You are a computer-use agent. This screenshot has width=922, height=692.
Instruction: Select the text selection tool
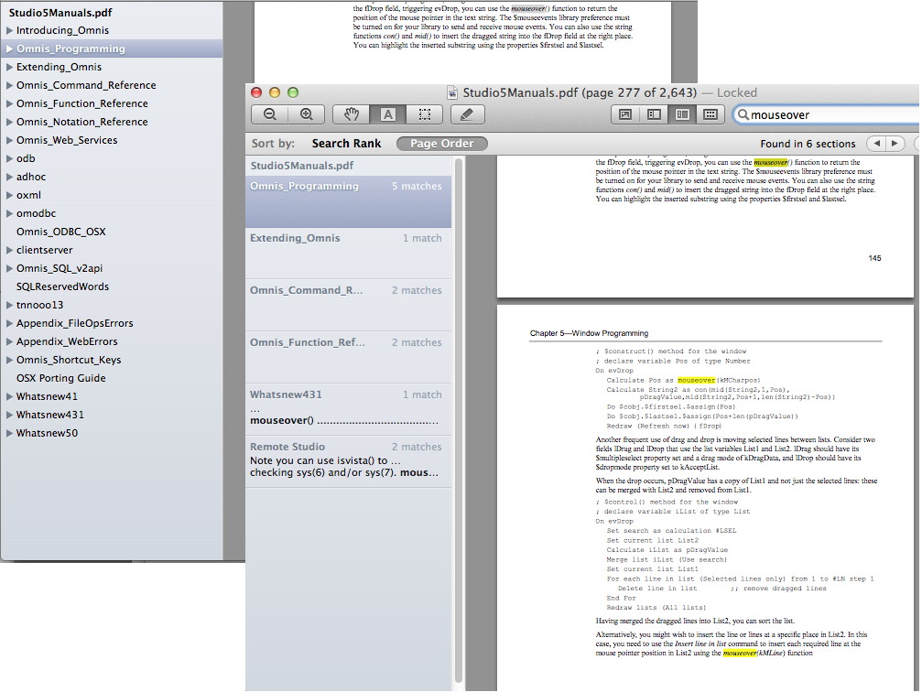[x=388, y=114]
